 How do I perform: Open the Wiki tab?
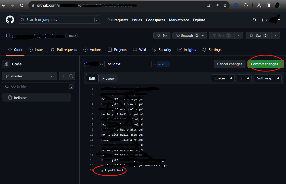(x=140, y=50)
